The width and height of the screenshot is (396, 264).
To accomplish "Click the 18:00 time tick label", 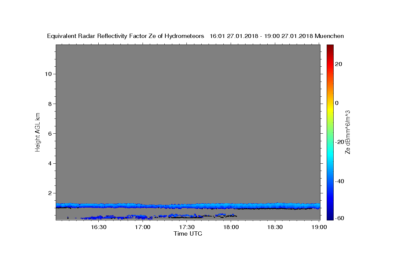I will click(x=231, y=227).
